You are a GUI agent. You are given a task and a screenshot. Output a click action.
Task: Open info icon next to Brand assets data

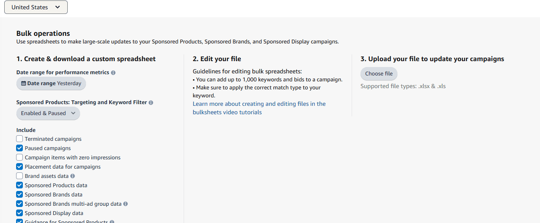(x=72, y=176)
